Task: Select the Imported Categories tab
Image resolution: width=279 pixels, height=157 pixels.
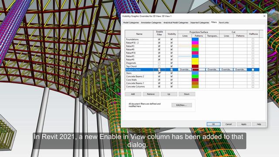Action: [200, 23]
